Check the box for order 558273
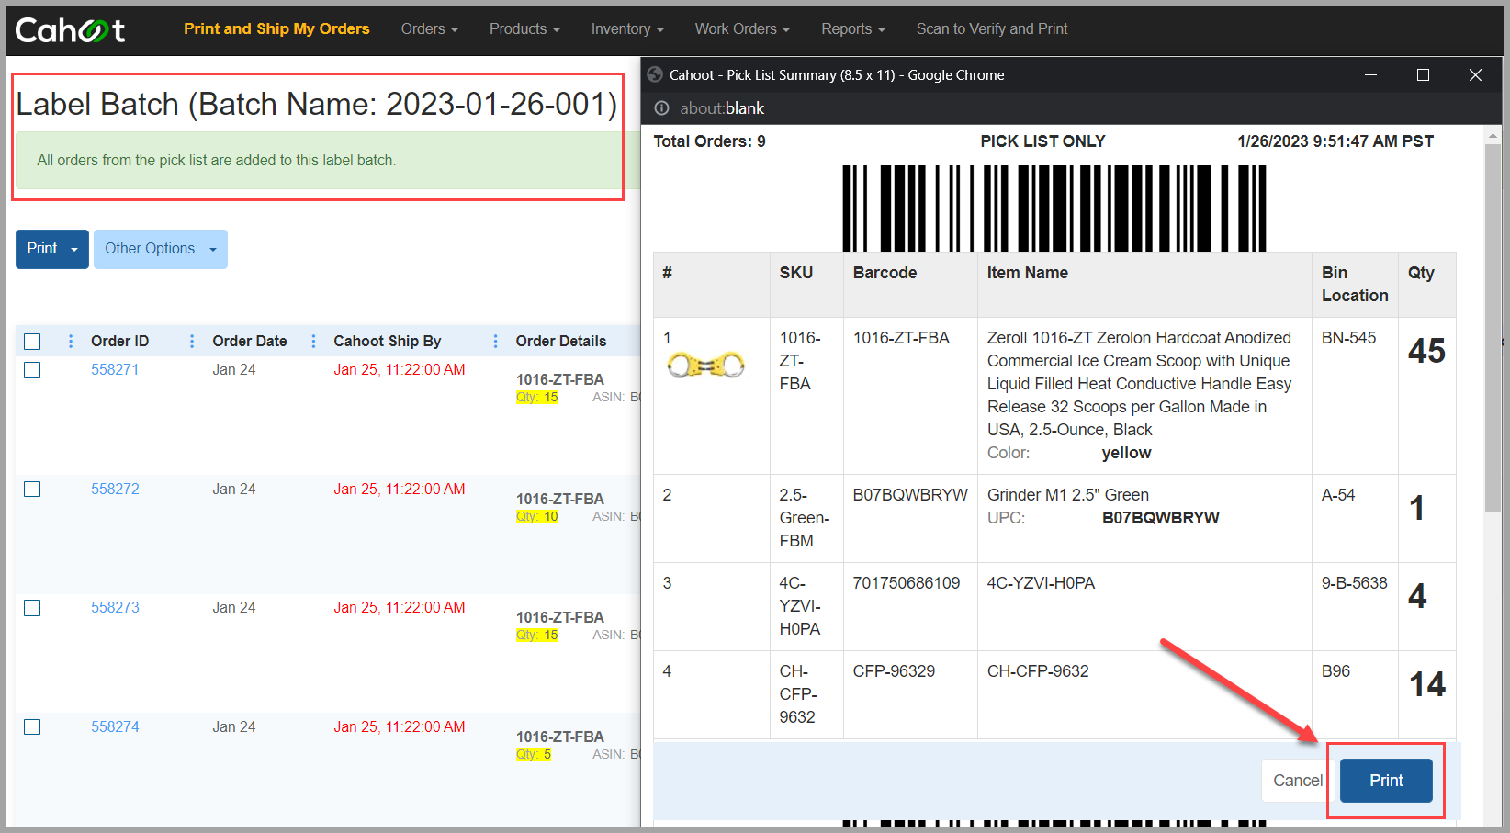Image resolution: width=1510 pixels, height=833 pixels. point(32,608)
